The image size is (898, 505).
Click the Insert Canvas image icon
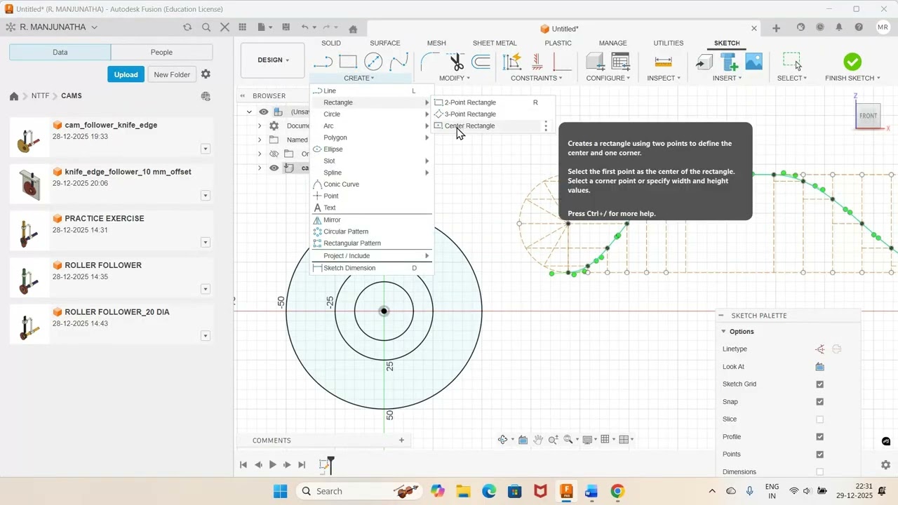pyautogui.click(x=754, y=62)
